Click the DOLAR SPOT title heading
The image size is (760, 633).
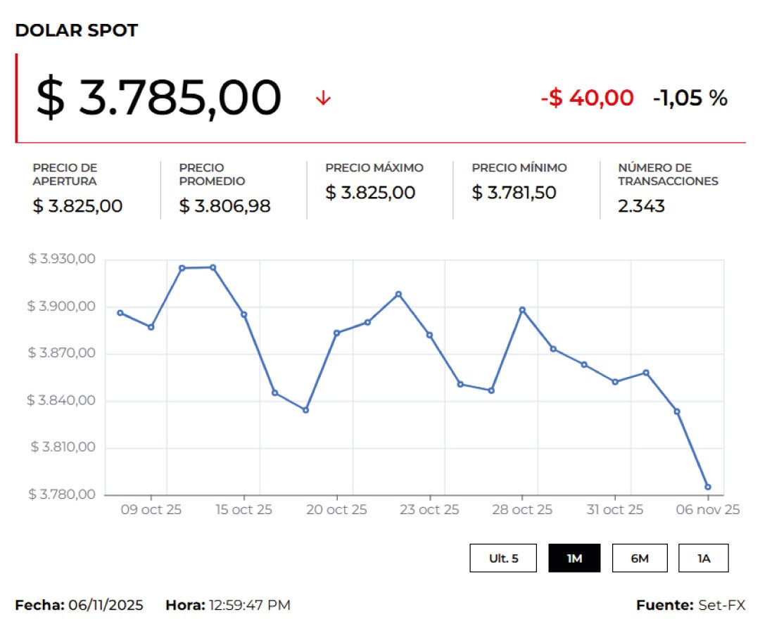(x=77, y=30)
